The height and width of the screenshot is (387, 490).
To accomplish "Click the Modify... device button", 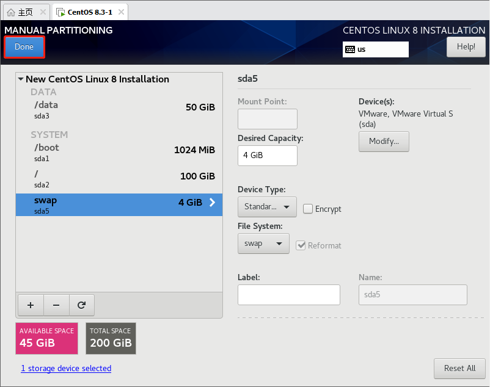I will point(384,142).
